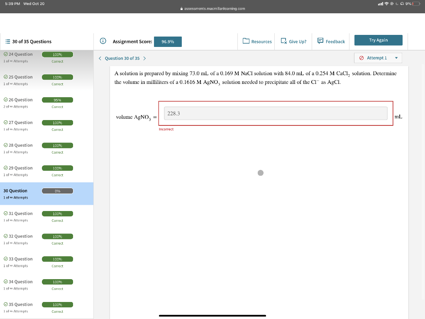
Task: Tap the lock icon beside the URL
Action: click(x=182, y=9)
